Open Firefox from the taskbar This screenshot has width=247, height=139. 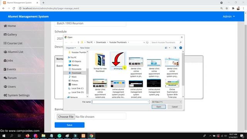[27, 136]
